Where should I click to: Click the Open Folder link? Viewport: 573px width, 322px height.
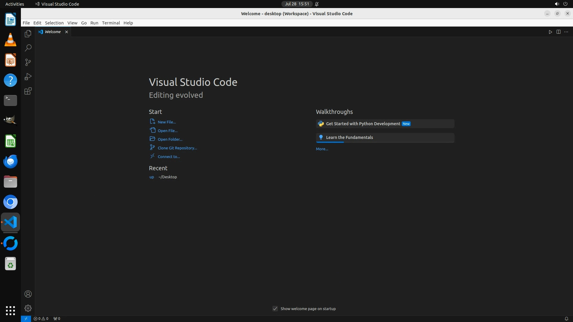[170, 139]
